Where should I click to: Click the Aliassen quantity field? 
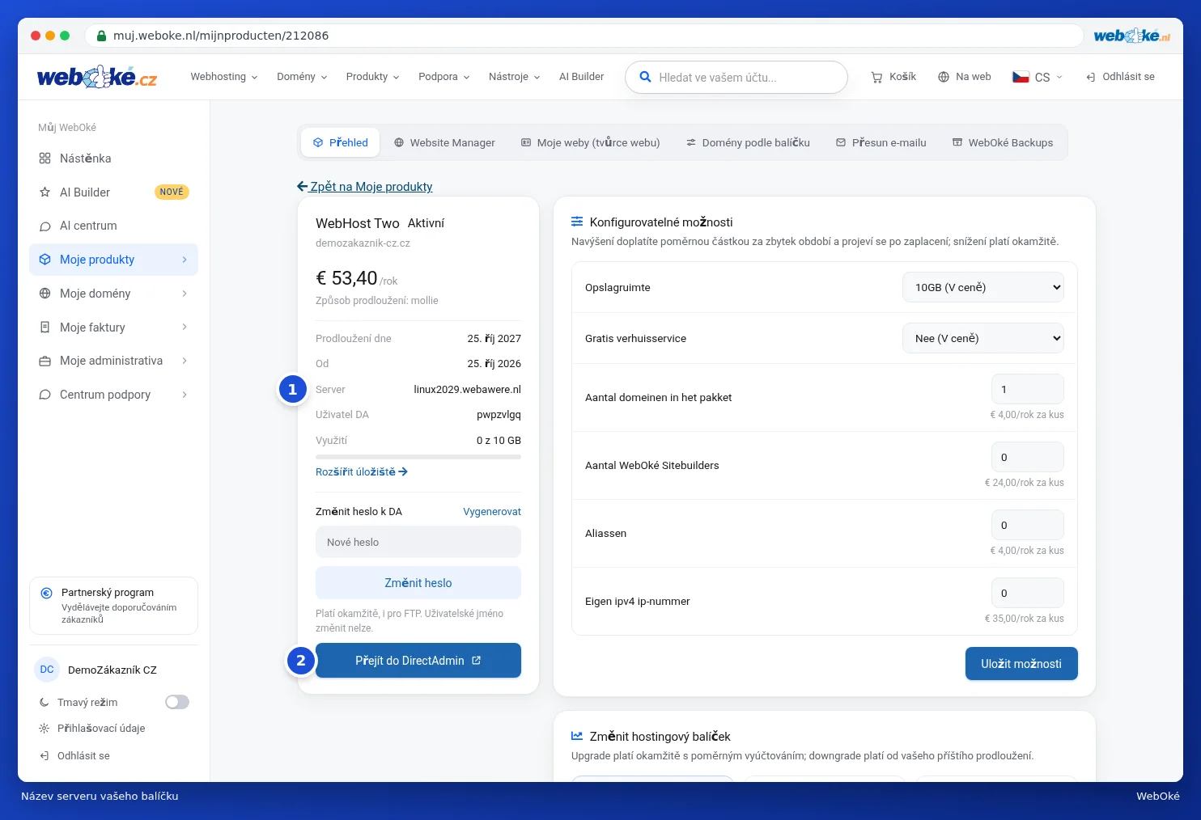tap(1028, 525)
